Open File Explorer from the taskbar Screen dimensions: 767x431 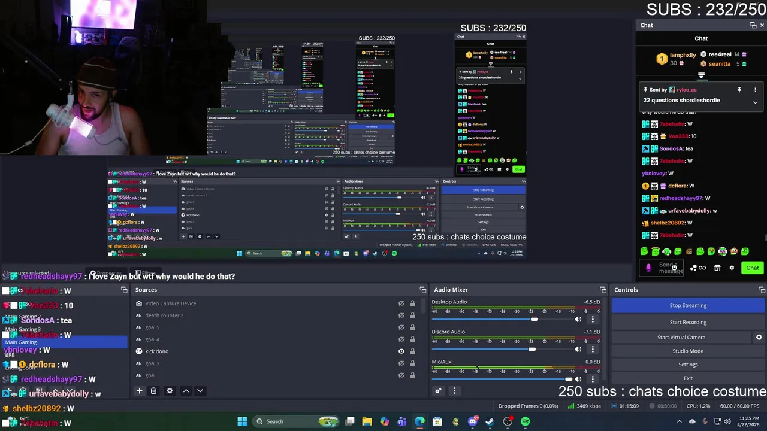[x=367, y=421]
